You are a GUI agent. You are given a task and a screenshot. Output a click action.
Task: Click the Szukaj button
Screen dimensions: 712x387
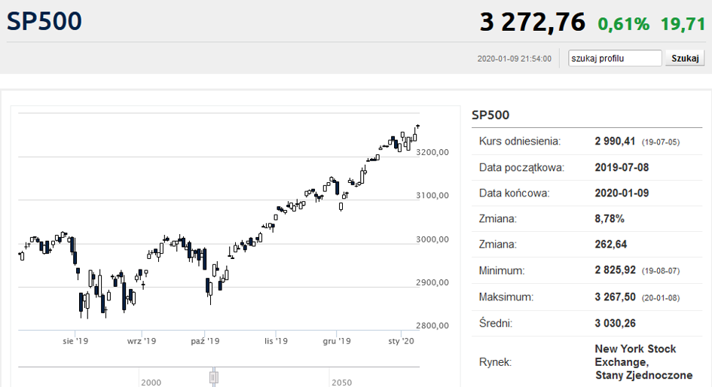pyautogui.click(x=685, y=59)
